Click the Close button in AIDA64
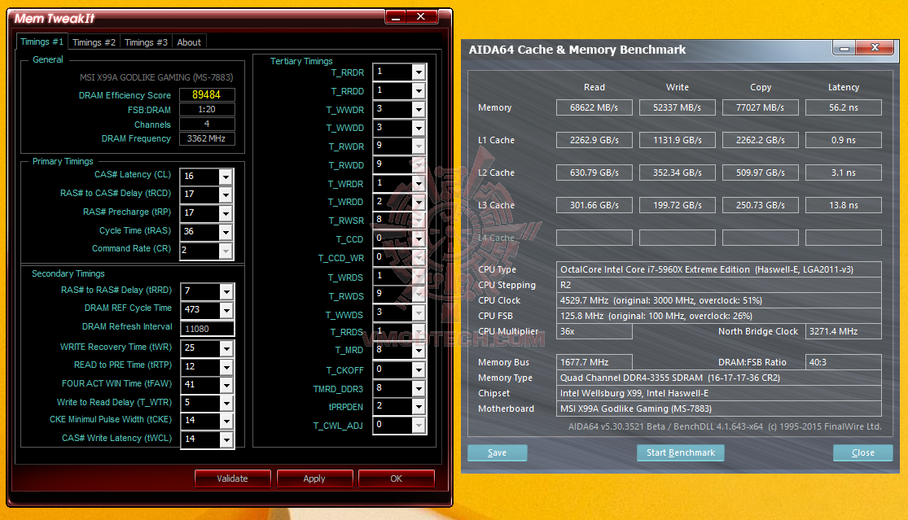The image size is (908, 520). 863,452
